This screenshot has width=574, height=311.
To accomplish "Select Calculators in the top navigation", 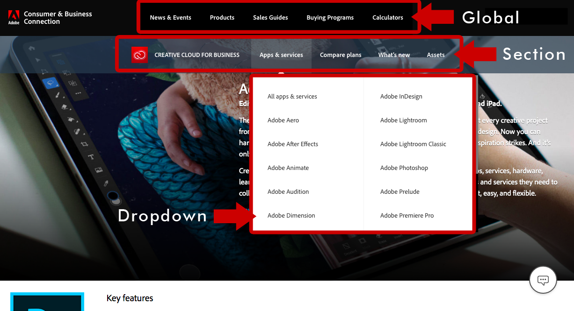I will coord(388,18).
